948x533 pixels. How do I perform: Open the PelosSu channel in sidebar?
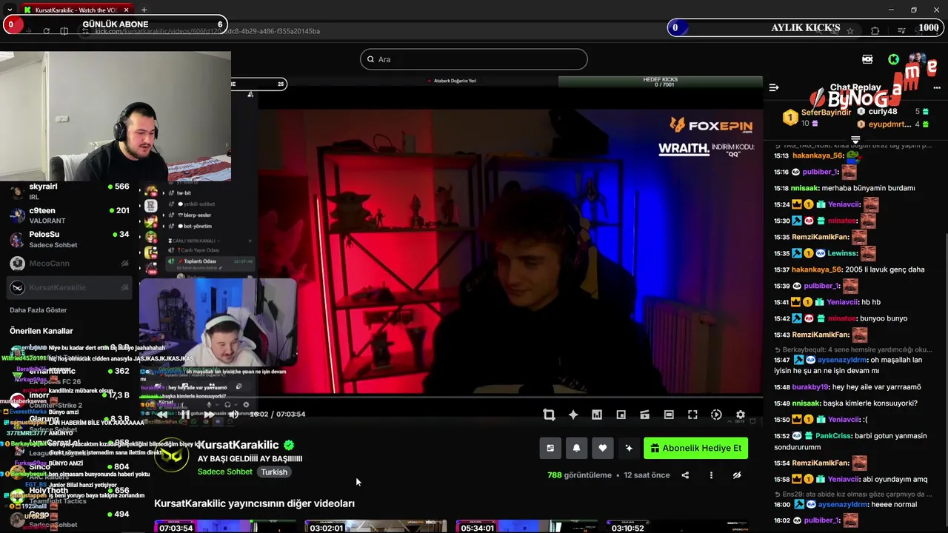[x=69, y=239]
